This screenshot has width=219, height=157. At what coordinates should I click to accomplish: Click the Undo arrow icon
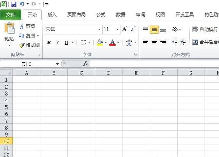(22, 4)
